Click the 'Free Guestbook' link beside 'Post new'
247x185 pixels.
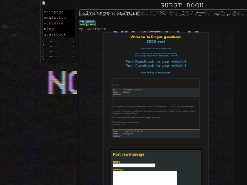pyautogui.click(x=162, y=48)
